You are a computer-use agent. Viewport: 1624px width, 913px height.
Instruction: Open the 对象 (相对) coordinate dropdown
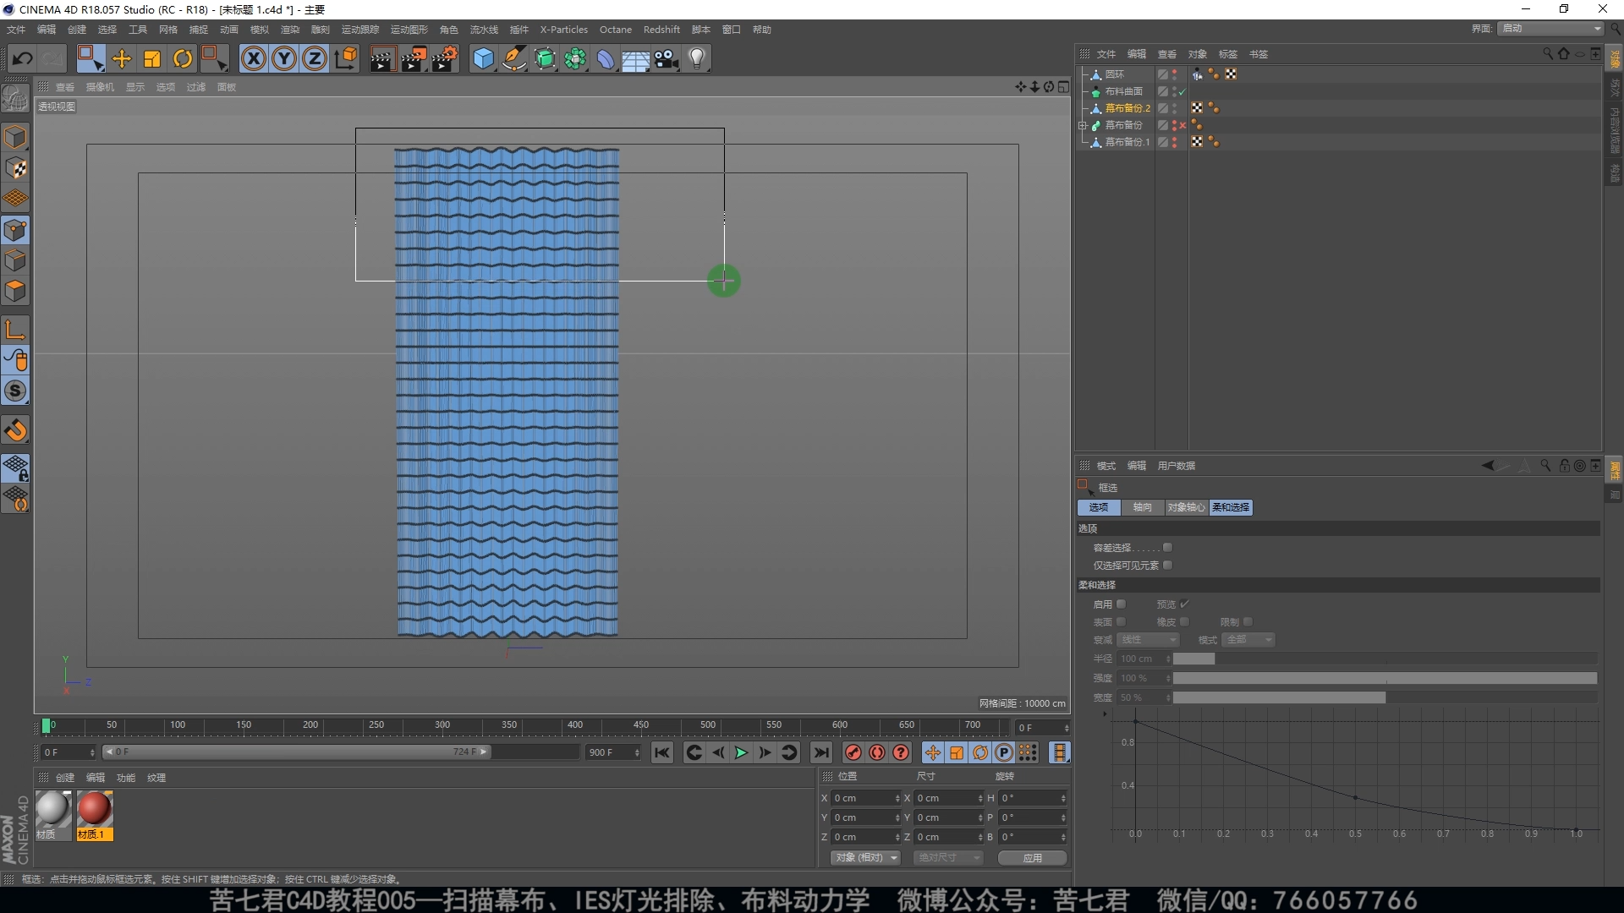866,857
